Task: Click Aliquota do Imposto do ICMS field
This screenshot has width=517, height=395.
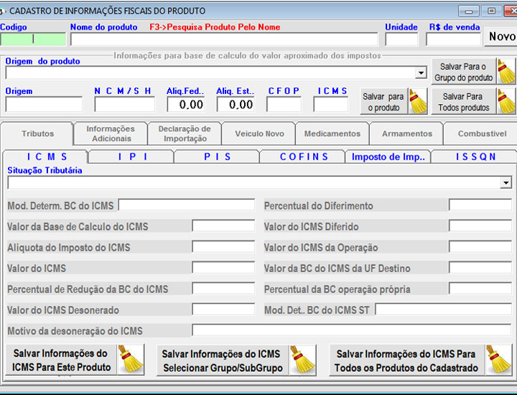Action: pos(223,246)
